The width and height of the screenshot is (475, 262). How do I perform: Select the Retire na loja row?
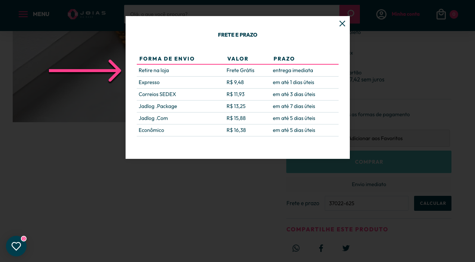click(238, 70)
